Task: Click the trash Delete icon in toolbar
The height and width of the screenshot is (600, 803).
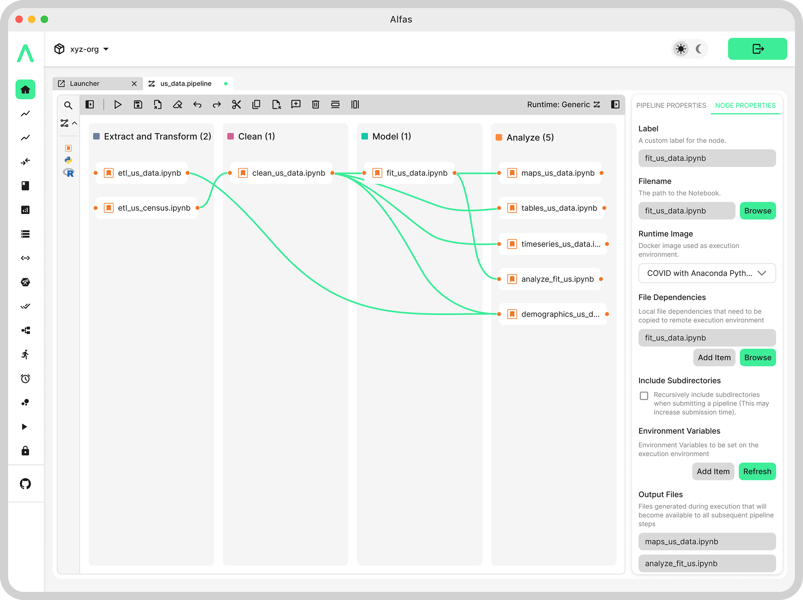Action: (315, 105)
